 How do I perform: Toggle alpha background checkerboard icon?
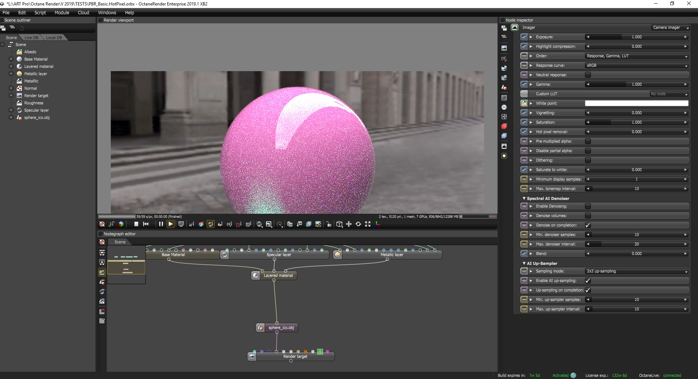[x=318, y=224]
